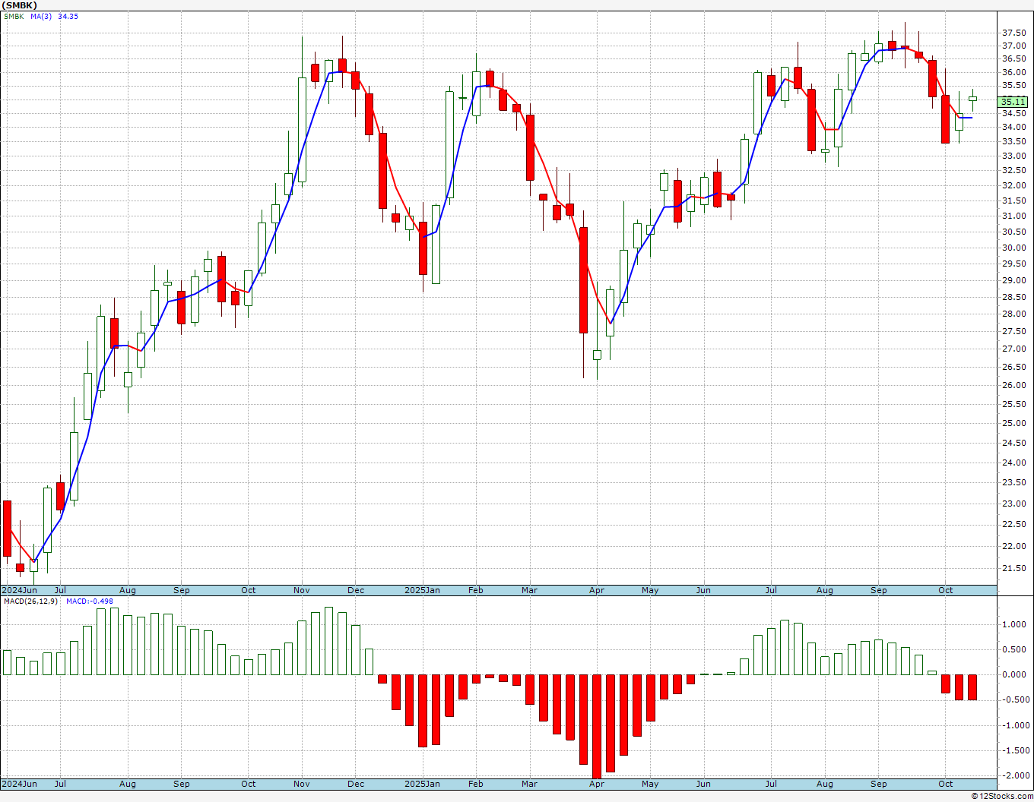Click the lowest red MACD bar in April
Viewport: 1034px width, 802px height.
tap(597, 727)
